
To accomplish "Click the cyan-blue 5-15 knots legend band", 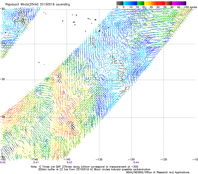I will (130, 3).
